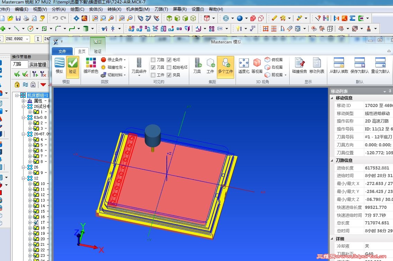Open the 文件 tab in simulator
This screenshot has height=261, width=393.
point(62,51)
